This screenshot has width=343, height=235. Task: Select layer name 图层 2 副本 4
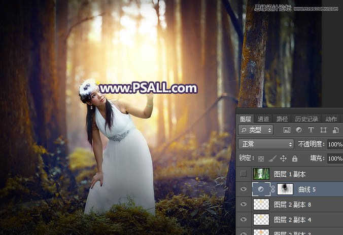(x=292, y=220)
